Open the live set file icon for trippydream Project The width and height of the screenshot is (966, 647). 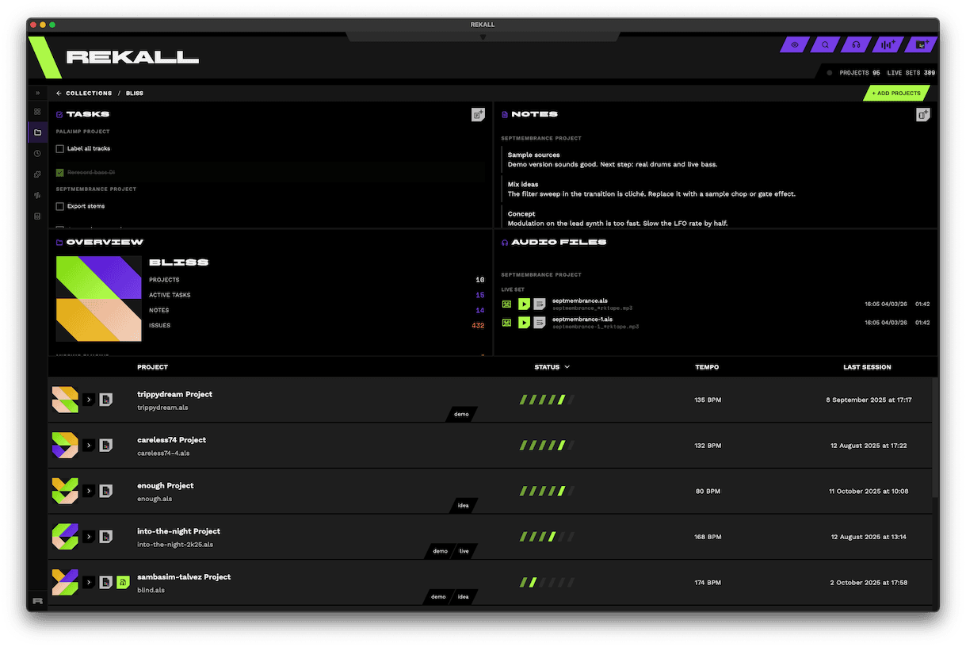pos(105,400)
